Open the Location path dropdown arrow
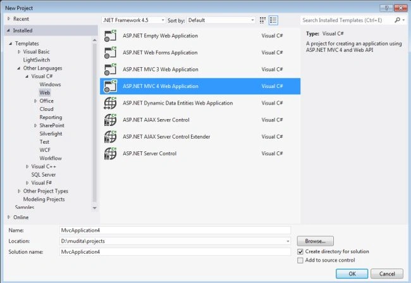 tap(288, 241)
